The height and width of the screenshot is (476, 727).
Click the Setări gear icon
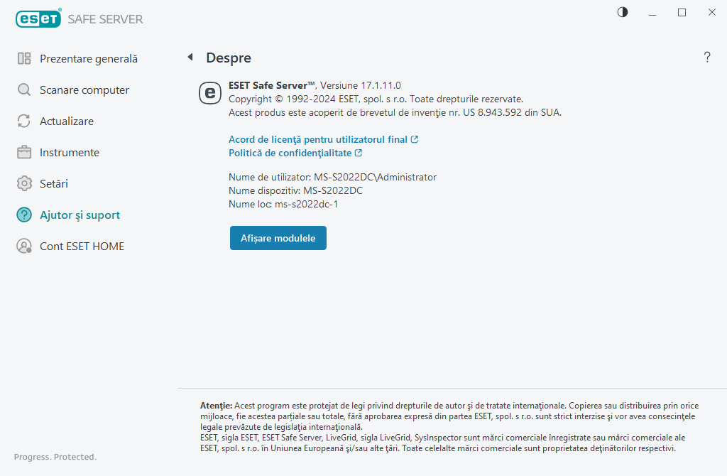click(x=24, y=183)
